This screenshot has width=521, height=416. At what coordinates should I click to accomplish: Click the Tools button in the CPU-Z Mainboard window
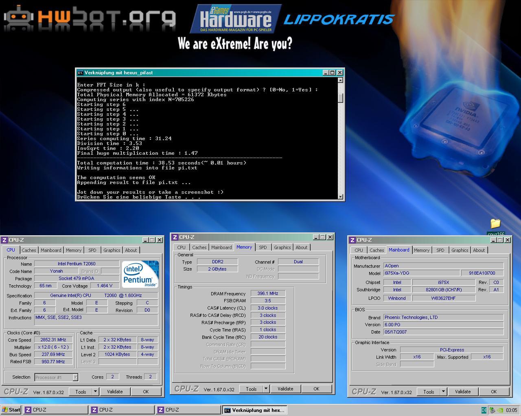(x=429, y=392)
